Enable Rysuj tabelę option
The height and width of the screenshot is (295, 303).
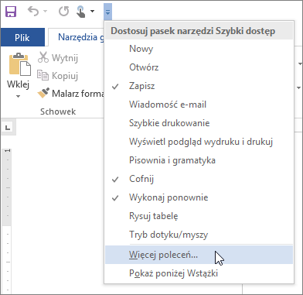point(199,216)
